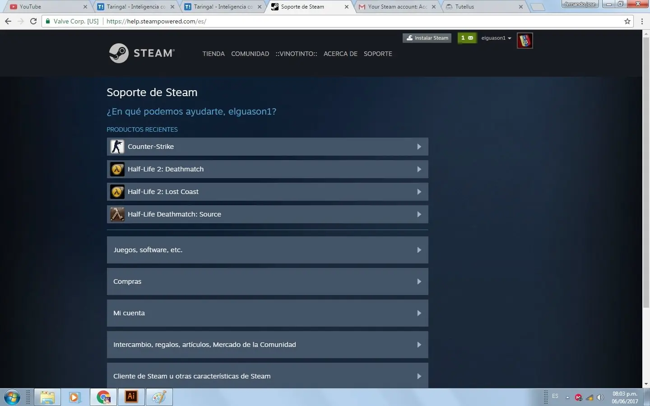Click the Half-Life 2: Lost Coast icon
Screen dimensions: 650x406
tap(116, 191)
